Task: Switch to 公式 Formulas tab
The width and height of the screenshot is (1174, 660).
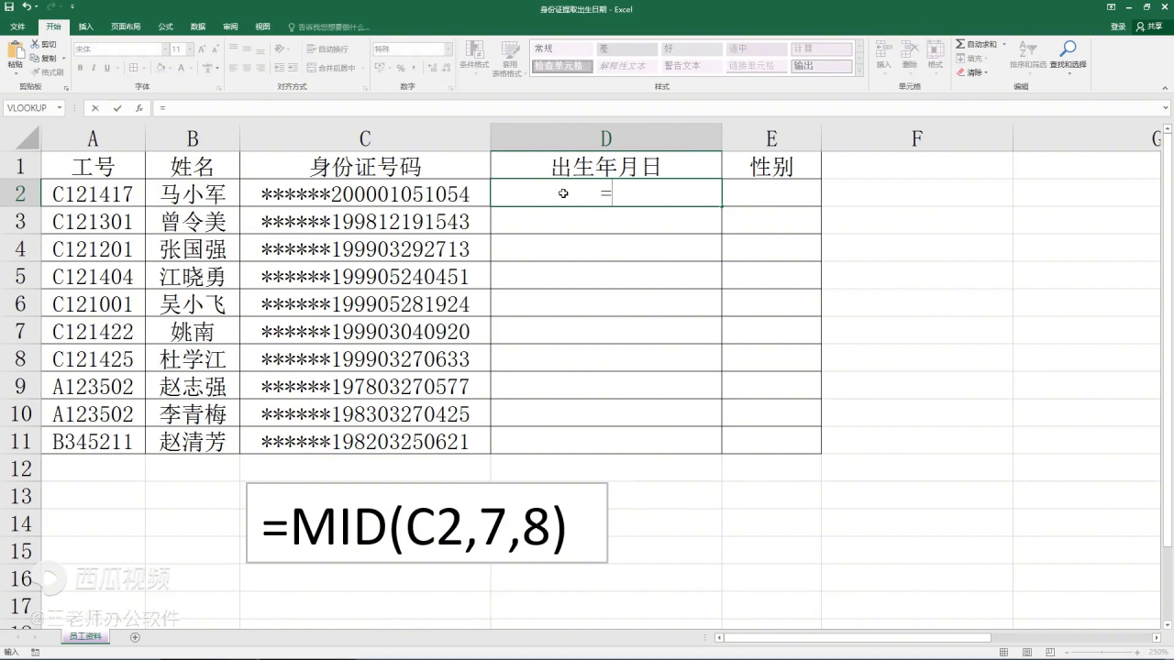Action: pos(165,27)
